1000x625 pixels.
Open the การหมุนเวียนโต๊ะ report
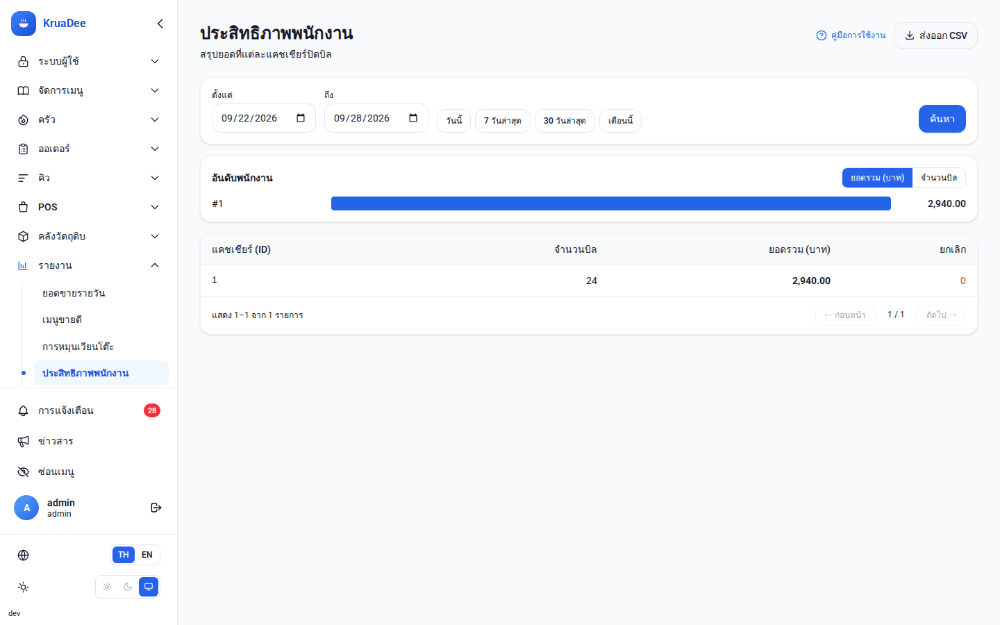[x=101, y=347]
